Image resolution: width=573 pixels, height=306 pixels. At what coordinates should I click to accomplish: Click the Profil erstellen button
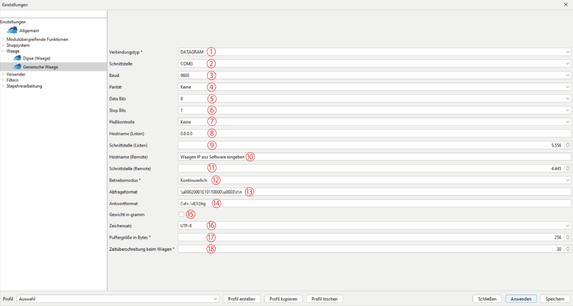point(241,299)
